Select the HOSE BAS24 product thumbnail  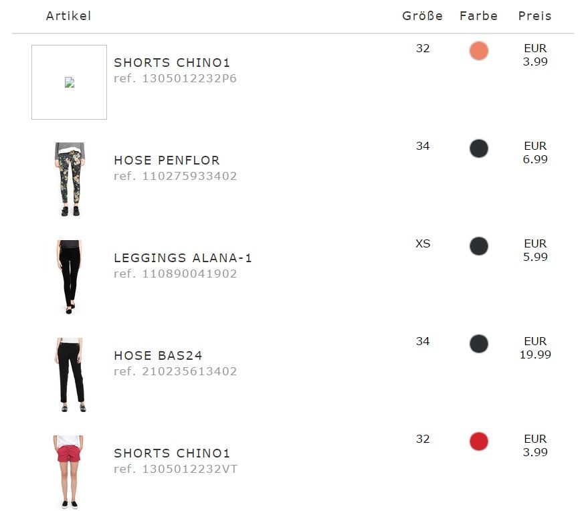coord(70,375)
